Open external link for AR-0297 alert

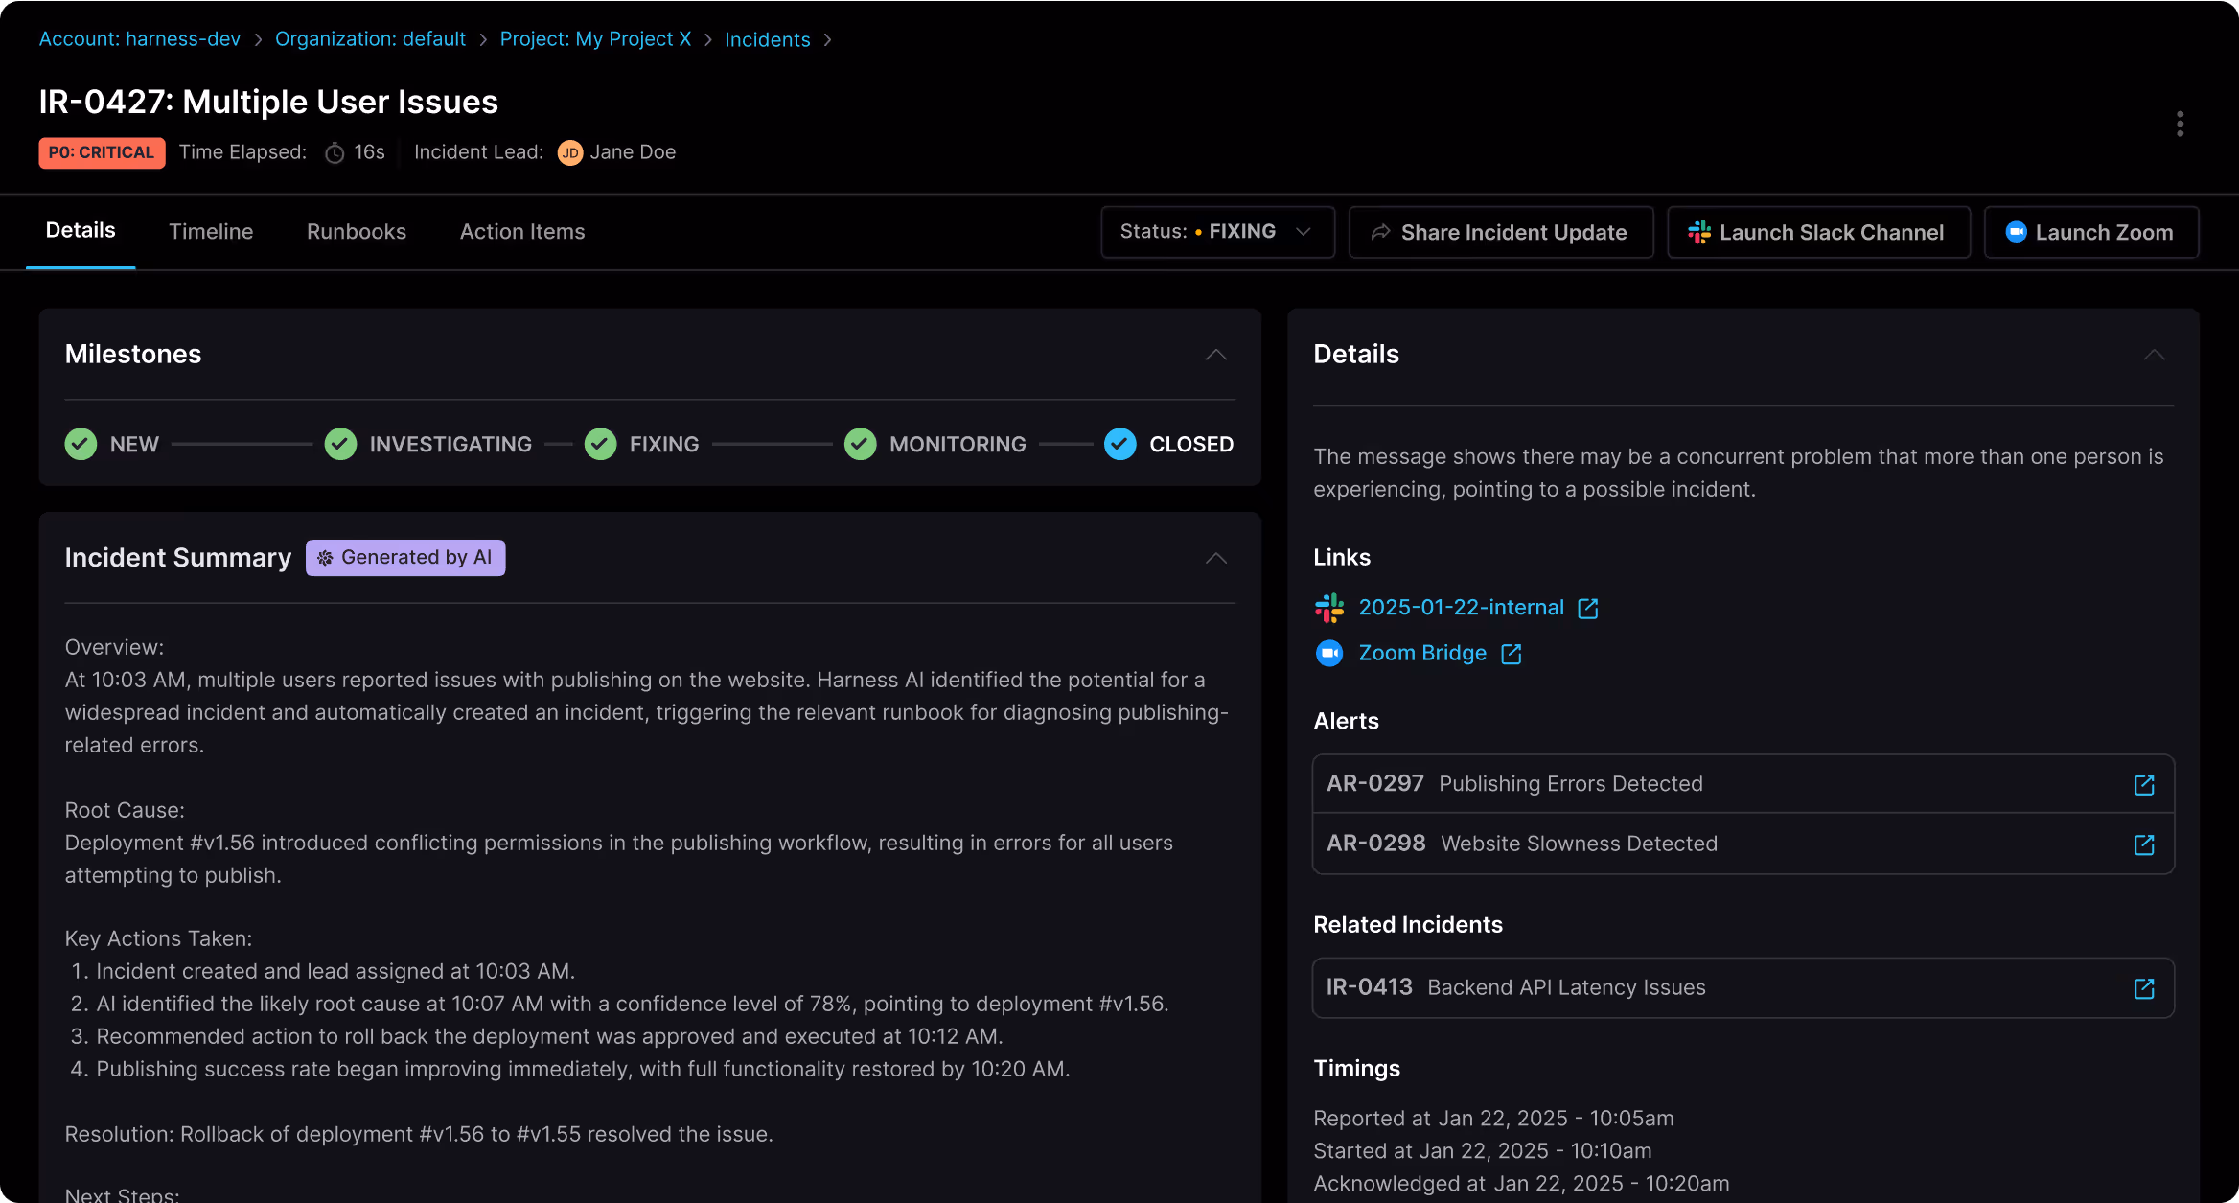coord(2144,785)
